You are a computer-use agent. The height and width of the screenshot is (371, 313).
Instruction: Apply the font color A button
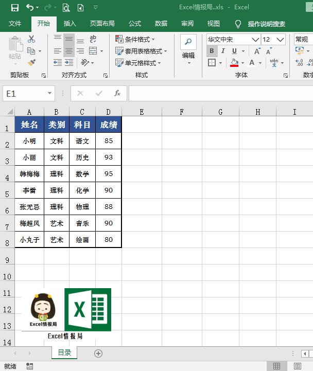point(252,63)
